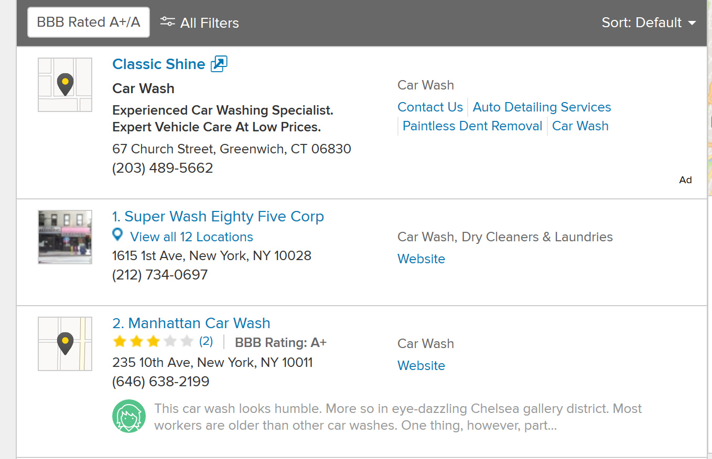
Task: Select Auto Detailing Services link
Action: (542, 107)
